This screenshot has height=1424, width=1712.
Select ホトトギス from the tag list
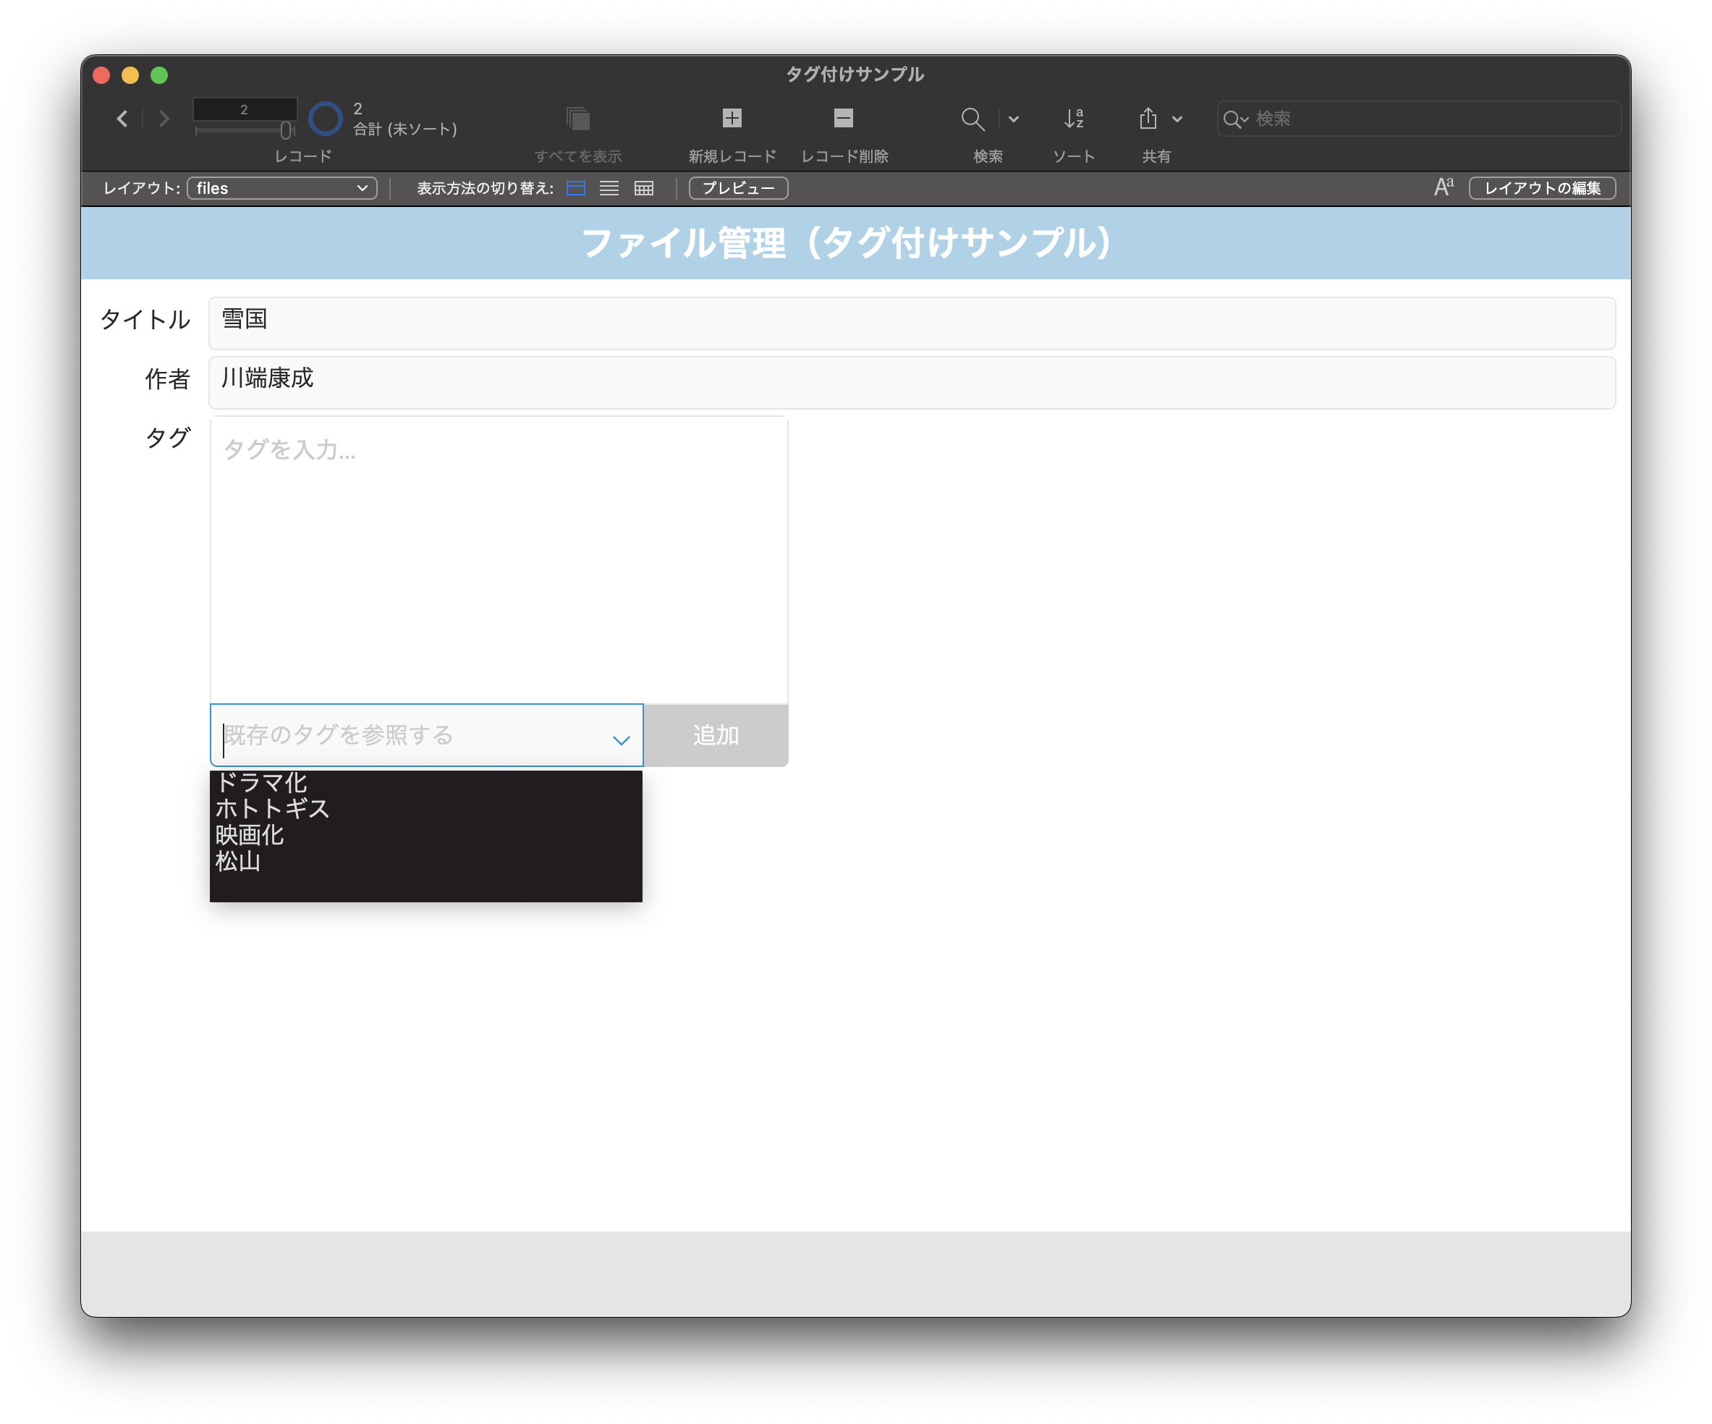coord(425,808)
